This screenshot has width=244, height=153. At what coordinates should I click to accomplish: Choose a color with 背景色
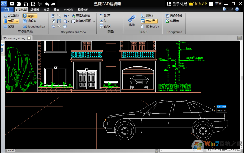(x=172, y=21)
